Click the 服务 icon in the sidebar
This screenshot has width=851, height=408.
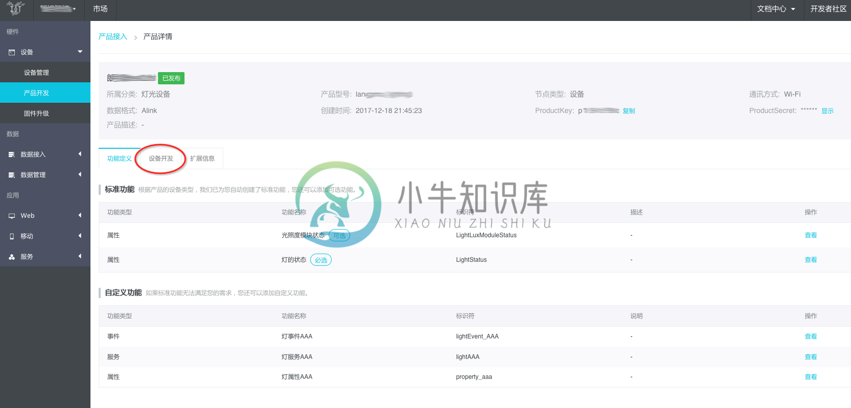click(x=12, y=257)
